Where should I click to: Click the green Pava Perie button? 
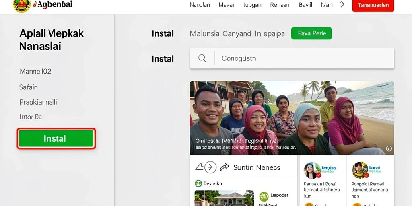[x=311, y=33]
